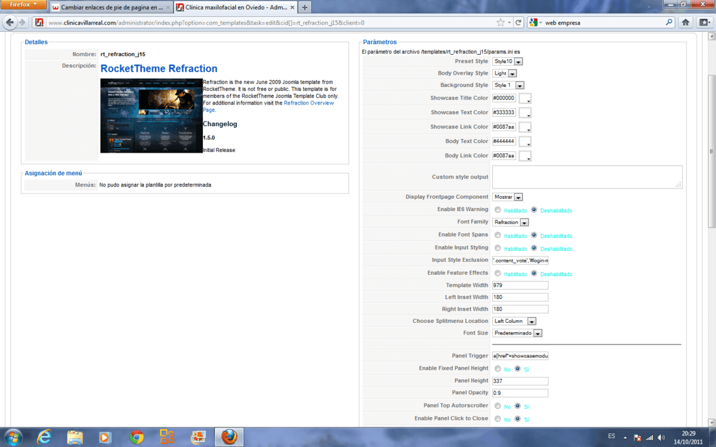Click the network signal tray icon
This screenshot has height=447, width=716.
tap(650, 438)
